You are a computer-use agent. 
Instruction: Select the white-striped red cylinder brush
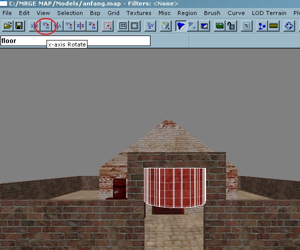tap(175, 187)
